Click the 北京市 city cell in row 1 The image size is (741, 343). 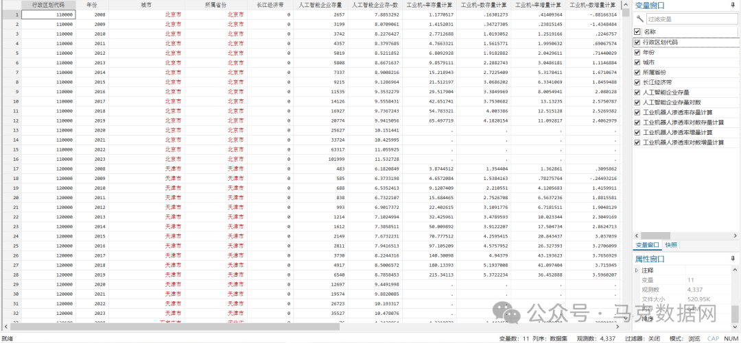coord(147,14)
